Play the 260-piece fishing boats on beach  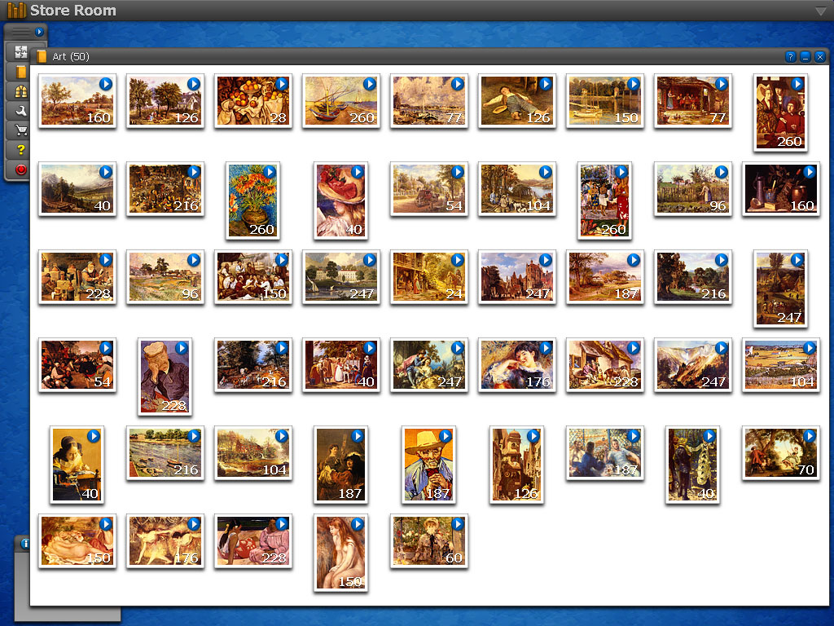pyautogui.click(x=370, y=84)
